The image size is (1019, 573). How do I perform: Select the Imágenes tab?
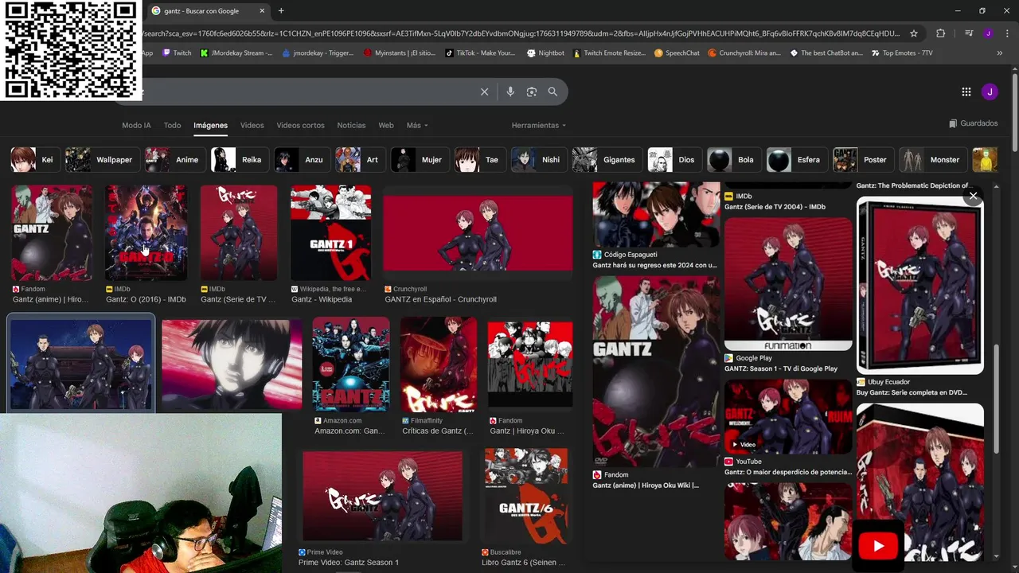[210, 126]
